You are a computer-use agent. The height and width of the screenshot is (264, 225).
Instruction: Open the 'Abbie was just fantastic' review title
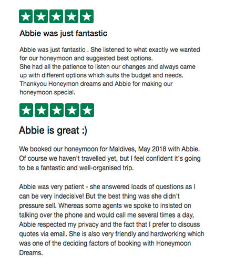click(64, 33)
